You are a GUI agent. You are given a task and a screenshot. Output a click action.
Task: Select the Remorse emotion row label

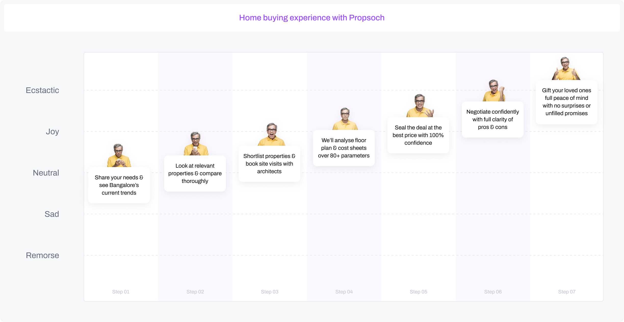[x=42, y=255]
